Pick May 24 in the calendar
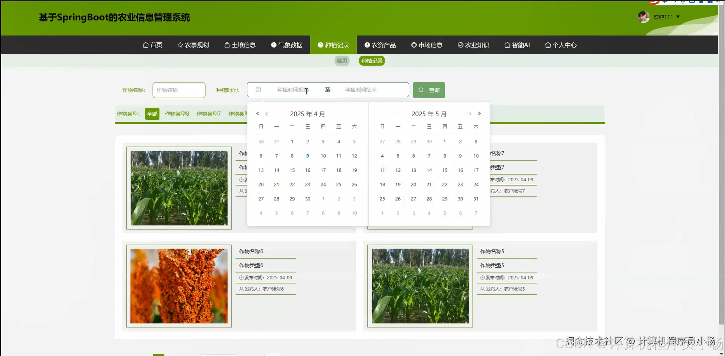This screenshot has height=356, width=725. pyautogui.click(x=476, y=184)
